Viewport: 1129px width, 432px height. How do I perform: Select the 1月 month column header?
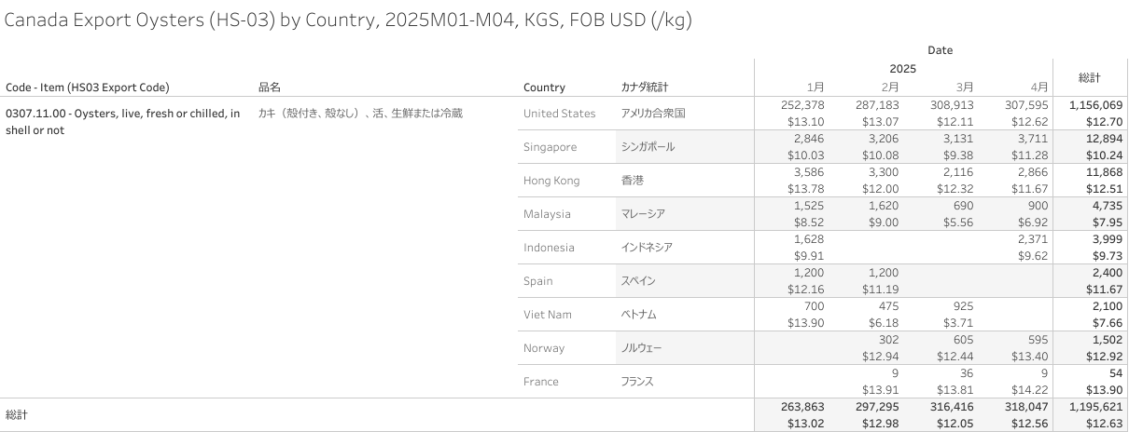[815, 87]
